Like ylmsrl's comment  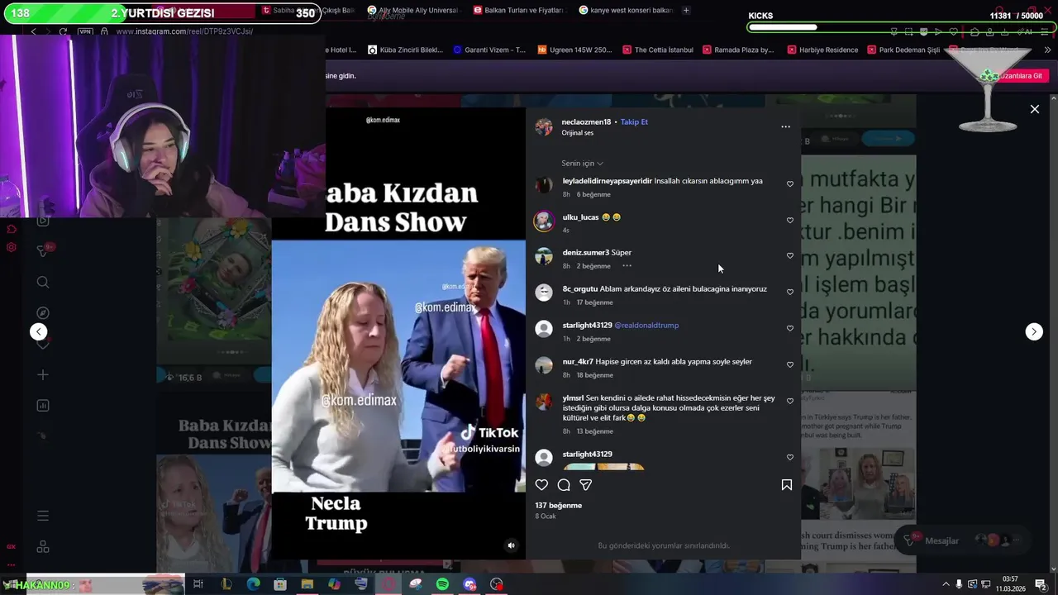(x=790, y=402)
